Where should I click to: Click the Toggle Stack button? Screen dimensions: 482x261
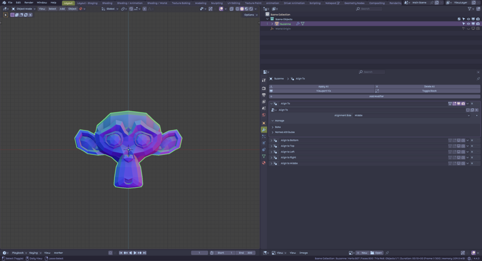(x=428, y=91)
